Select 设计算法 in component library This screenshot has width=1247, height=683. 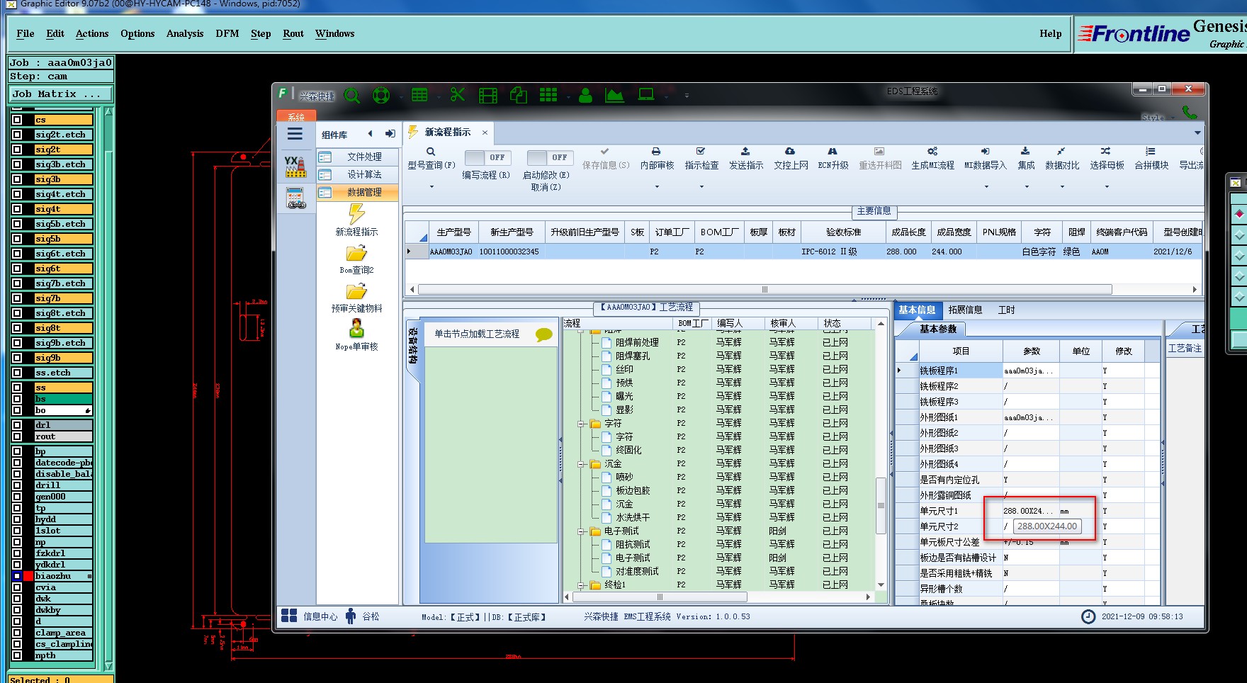click(x=358, y=174)
